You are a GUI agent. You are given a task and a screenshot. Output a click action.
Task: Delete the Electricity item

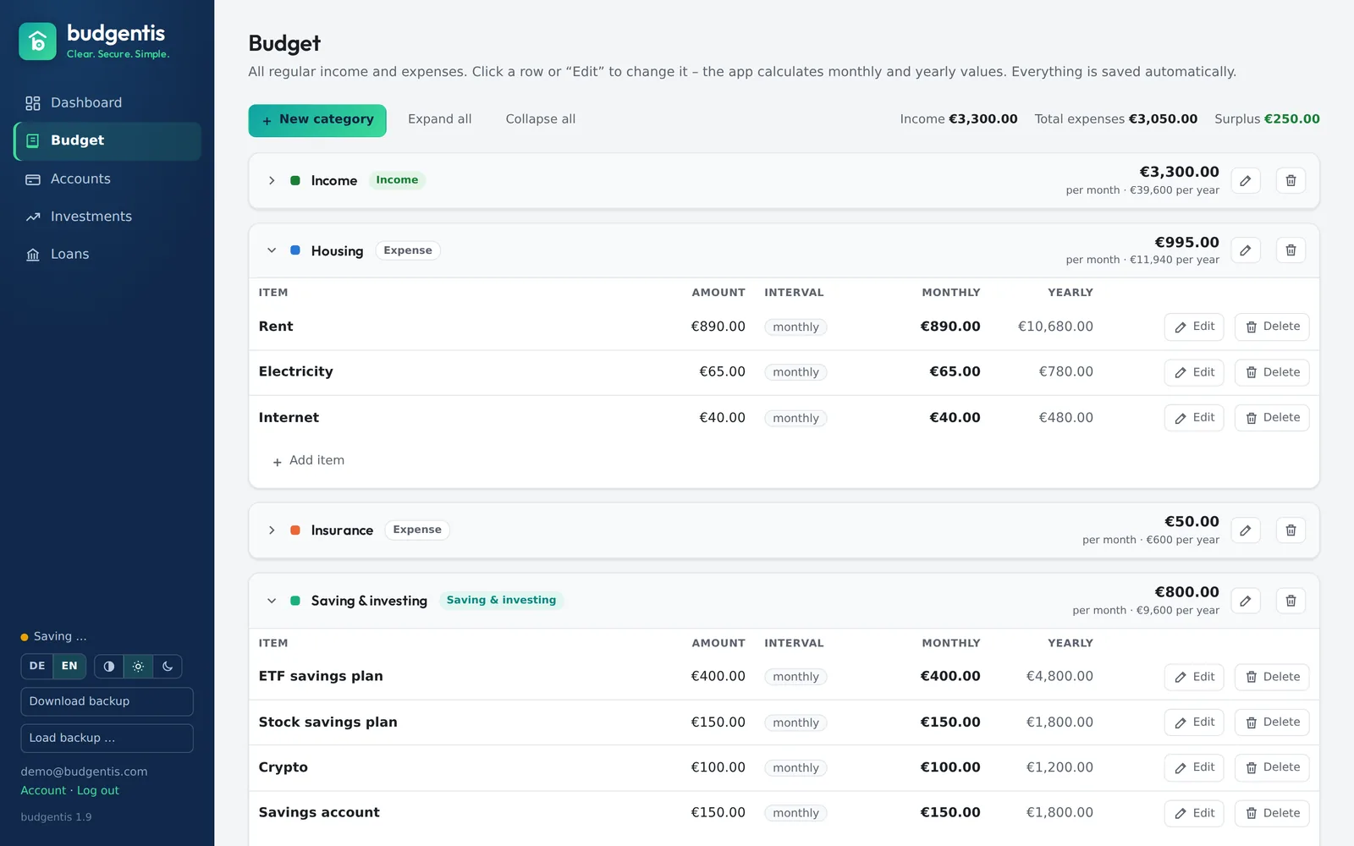click(1272, 372)
